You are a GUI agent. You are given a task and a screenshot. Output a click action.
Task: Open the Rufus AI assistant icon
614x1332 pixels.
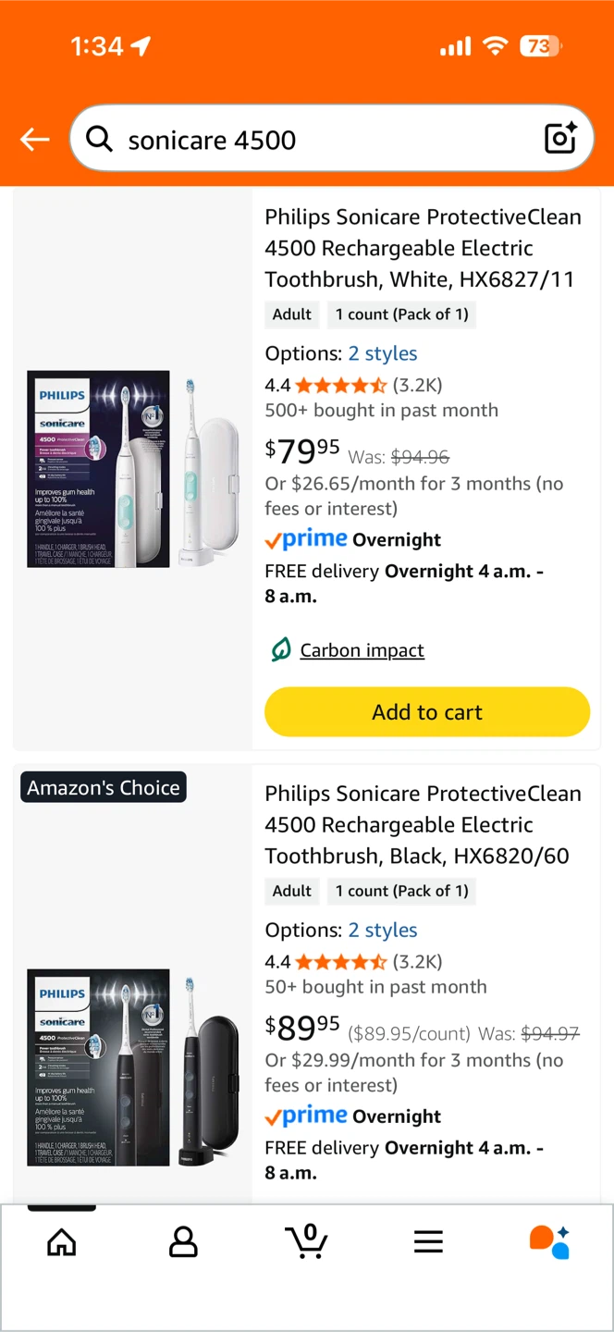pos(549,1241)
